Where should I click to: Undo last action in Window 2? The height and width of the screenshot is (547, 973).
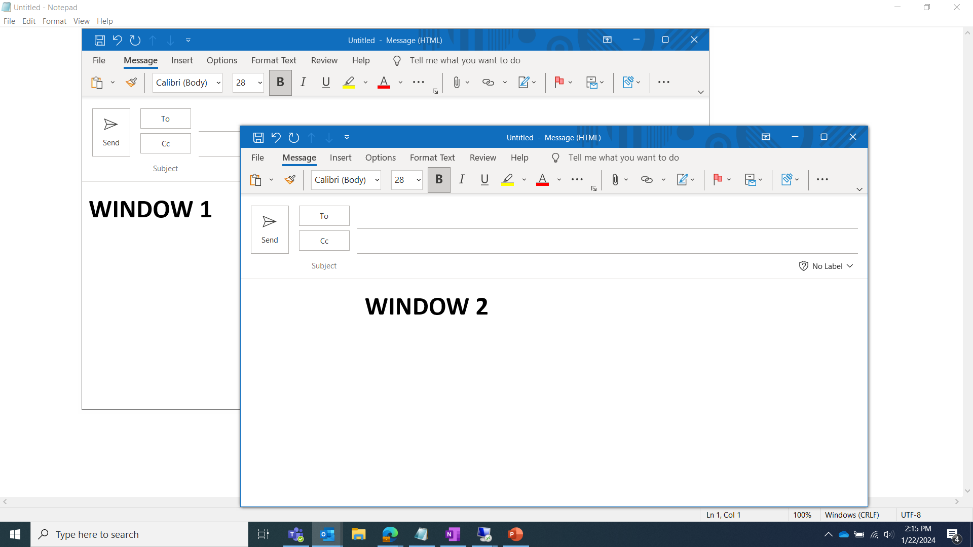[276, 137]
